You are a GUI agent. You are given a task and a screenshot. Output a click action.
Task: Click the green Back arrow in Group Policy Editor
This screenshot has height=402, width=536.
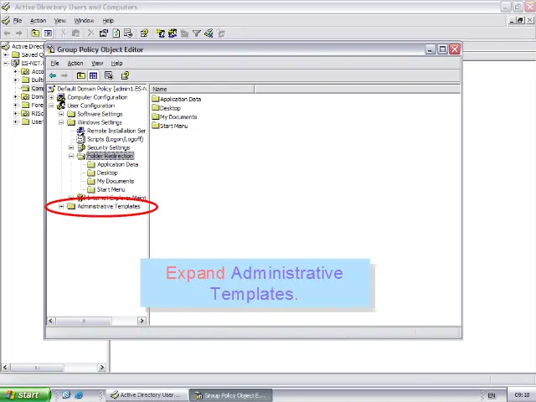[x=53, y=75]
